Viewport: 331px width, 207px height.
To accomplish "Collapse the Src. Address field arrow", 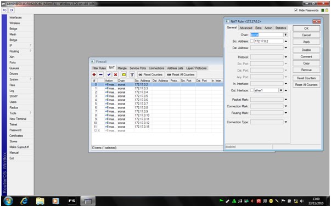I will pyautogui.click(x=286, y=41).
